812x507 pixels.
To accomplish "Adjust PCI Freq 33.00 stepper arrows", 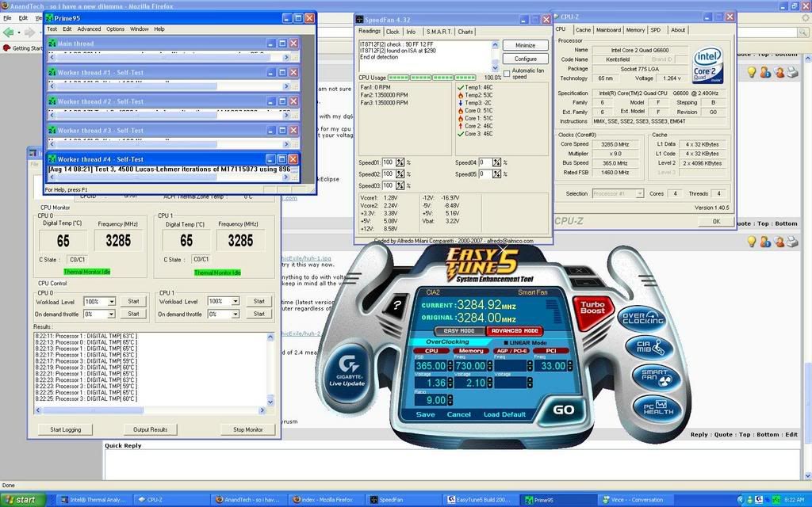I will [569, 366].
